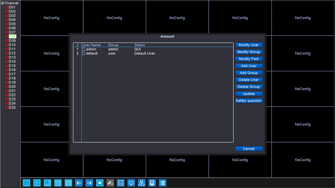This screenshot has width=335, height=188.
Task: Click the admin row's 'admin' group cell
Action: (x=113, y=49)
